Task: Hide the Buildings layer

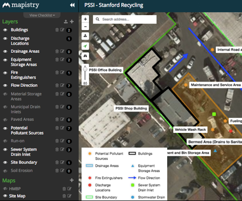Action: (5, 30)
